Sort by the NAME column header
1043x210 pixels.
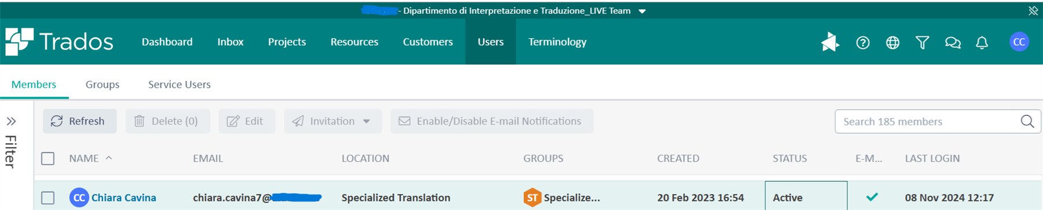[x=84, y=158]
